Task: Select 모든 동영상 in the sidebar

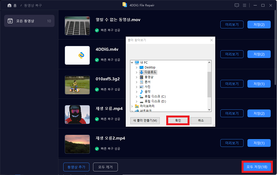Action: pyautogui.click(x=29, y=21)
